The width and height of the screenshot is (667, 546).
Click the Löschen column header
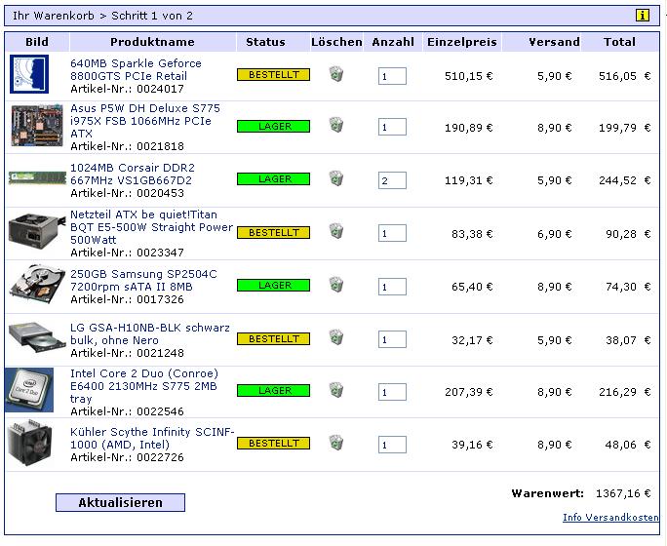coord(336,42)
